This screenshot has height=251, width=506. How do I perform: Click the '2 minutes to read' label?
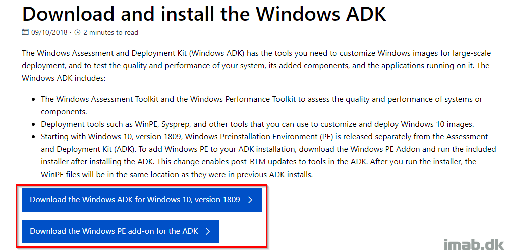click(x=110, y=32)
